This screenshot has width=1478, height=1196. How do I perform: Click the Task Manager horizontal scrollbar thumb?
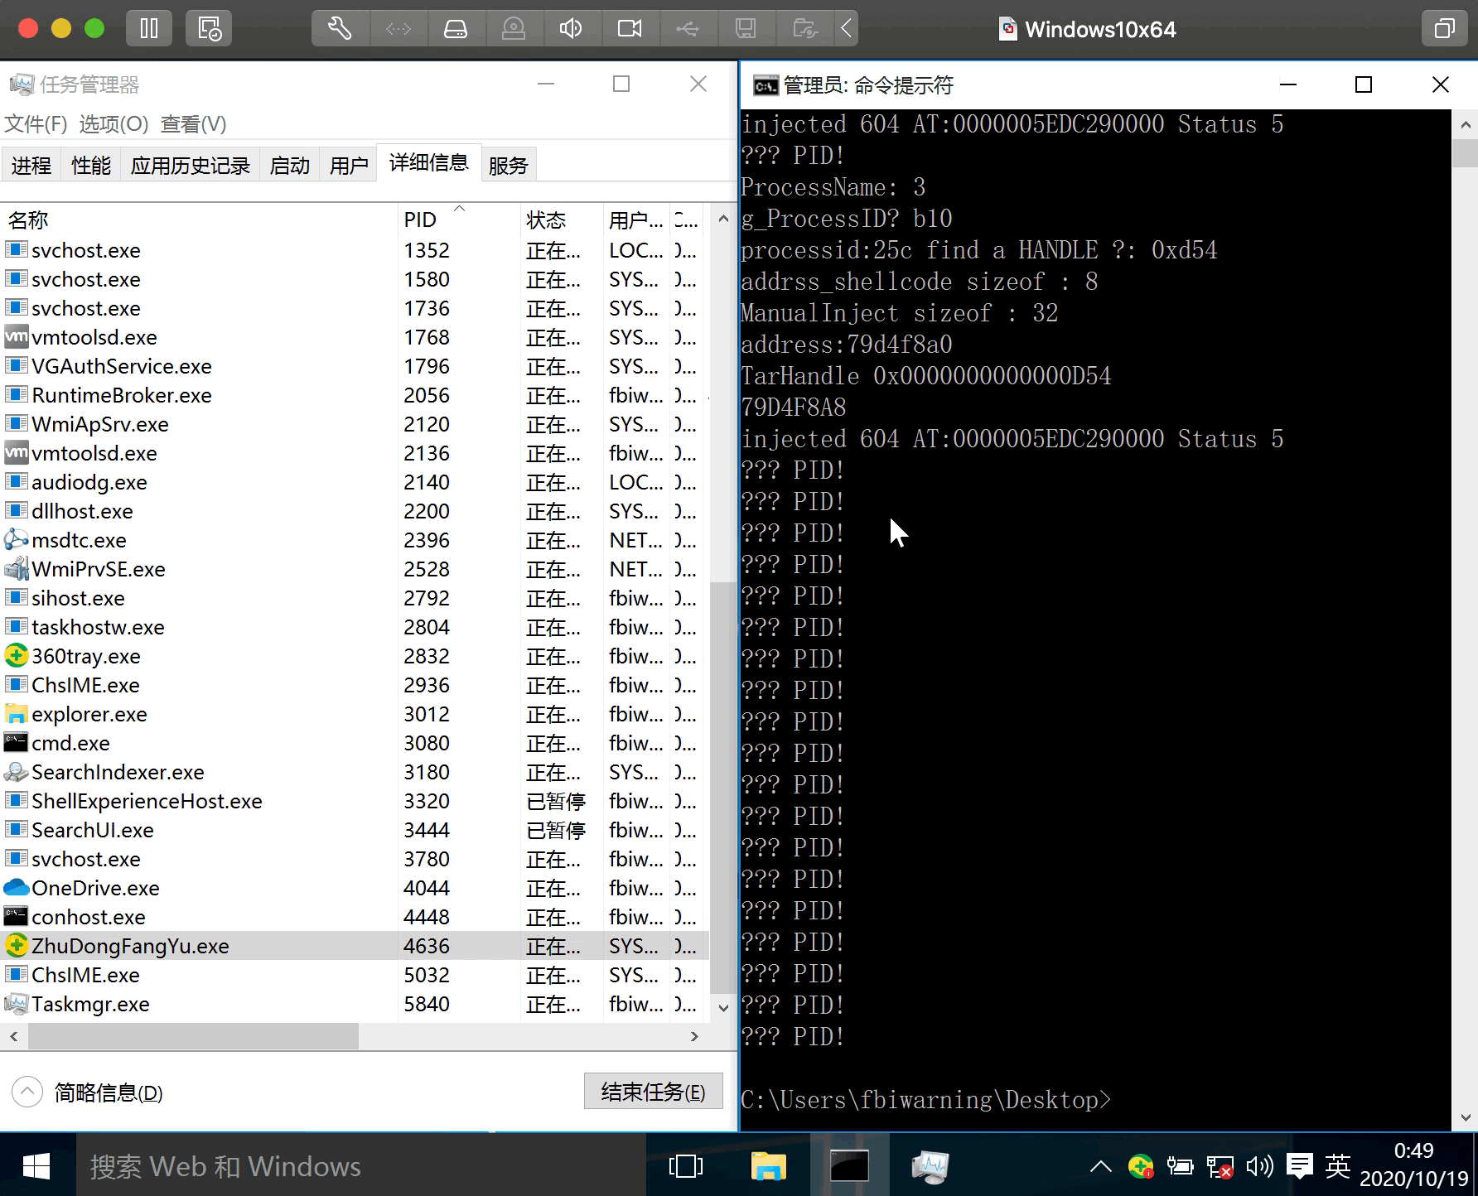(x=193, y=1036)
